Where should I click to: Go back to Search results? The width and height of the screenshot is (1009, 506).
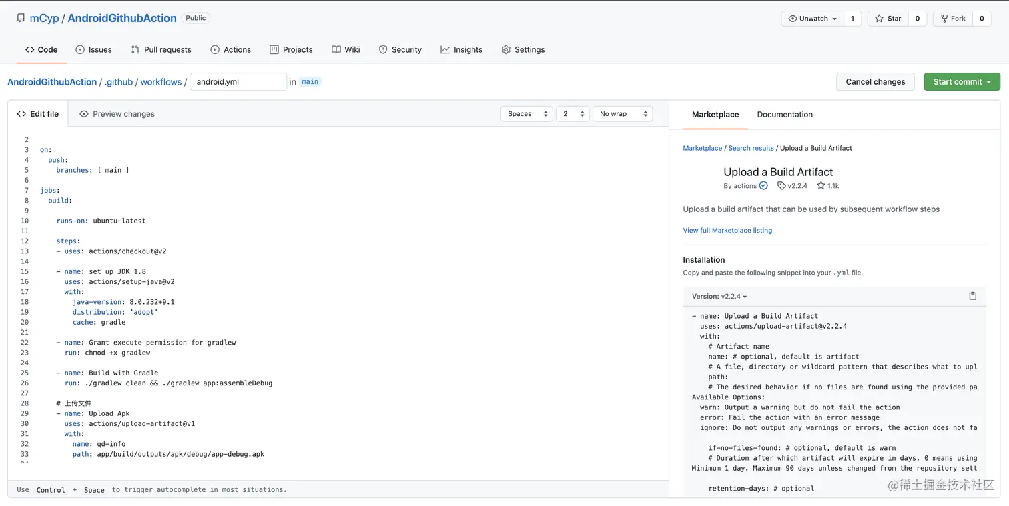[751, 148]
